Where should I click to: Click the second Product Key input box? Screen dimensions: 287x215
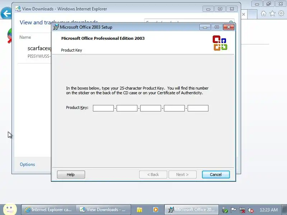pos(127,108)
